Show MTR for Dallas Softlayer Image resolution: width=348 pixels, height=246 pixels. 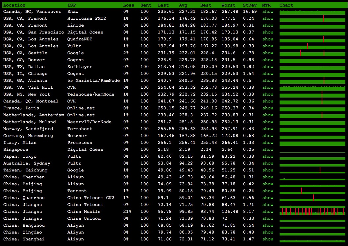click(x=268, y=67)
